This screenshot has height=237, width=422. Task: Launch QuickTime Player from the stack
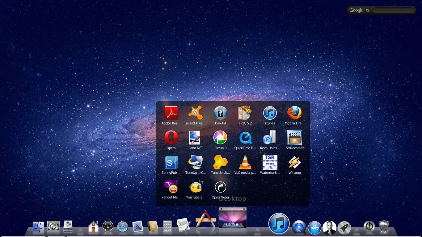[x=245, y=138]
